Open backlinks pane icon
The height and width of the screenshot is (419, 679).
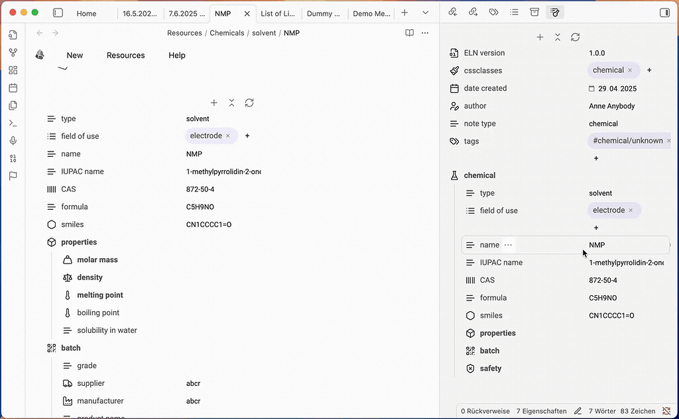point(452,12)
